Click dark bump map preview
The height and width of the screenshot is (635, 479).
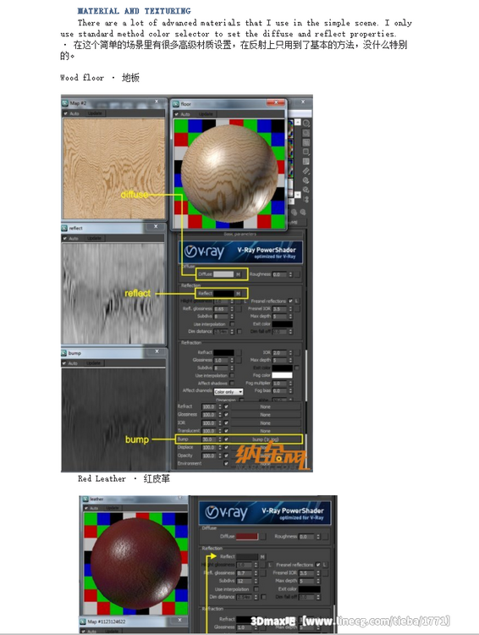[113, 419]
